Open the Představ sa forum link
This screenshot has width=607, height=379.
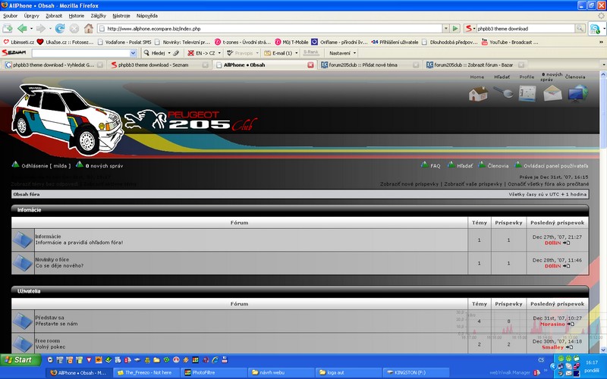[49, 318]
